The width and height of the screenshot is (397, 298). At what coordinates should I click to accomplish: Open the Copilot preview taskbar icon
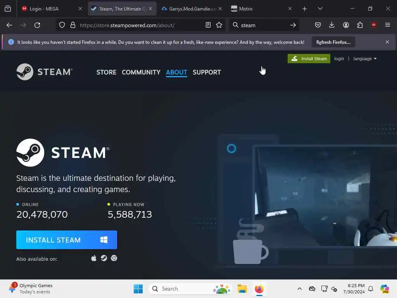click(385, 289)
